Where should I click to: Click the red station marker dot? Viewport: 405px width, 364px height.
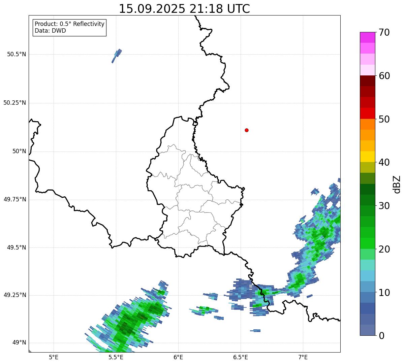[247, 130]
